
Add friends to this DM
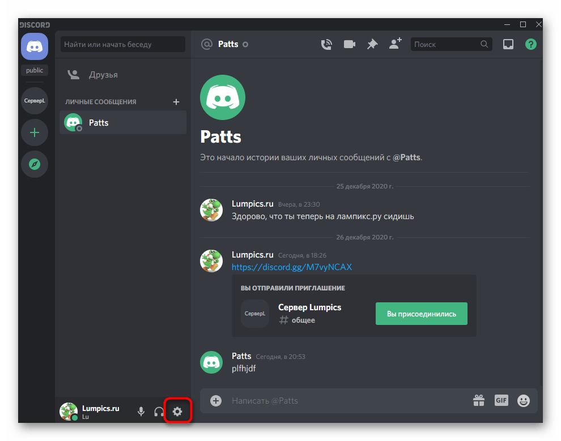(395, 44)
